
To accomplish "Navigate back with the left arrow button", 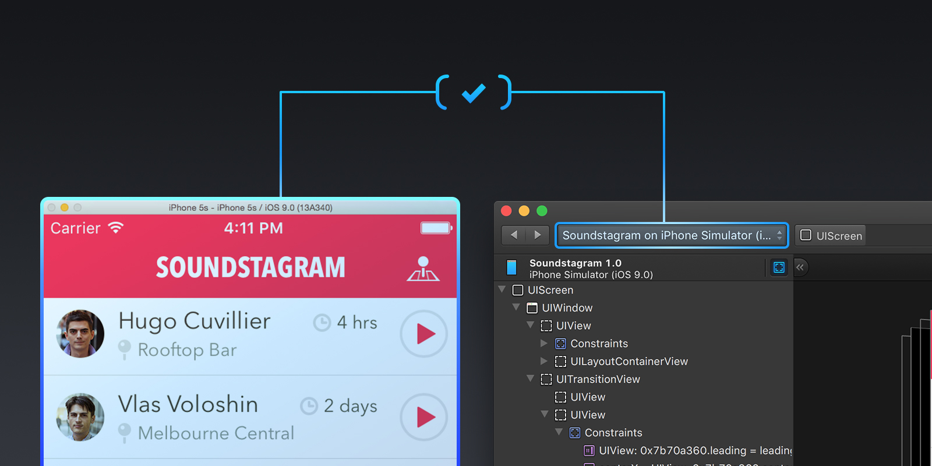I will (x=513, y=235).
